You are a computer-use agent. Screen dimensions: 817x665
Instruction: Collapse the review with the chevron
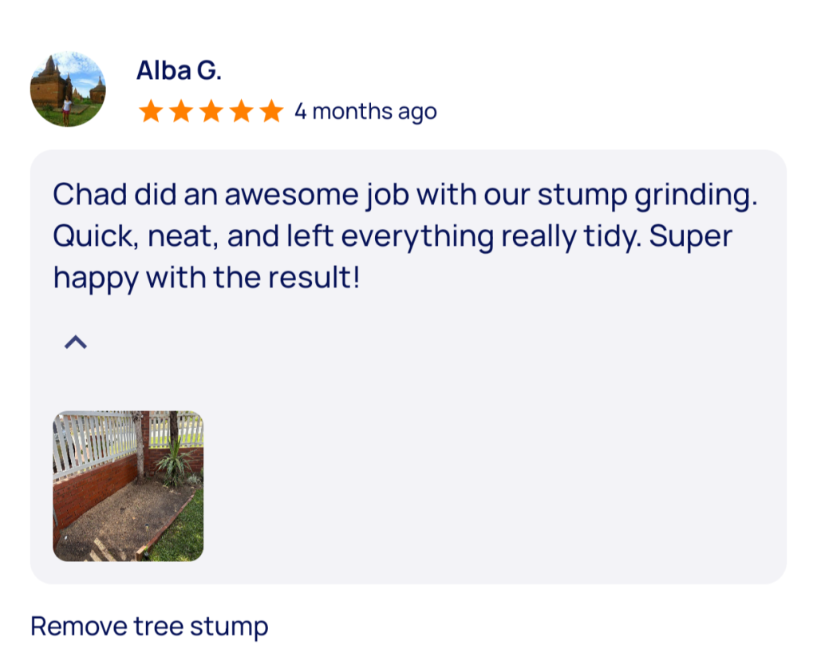(75, 342)
